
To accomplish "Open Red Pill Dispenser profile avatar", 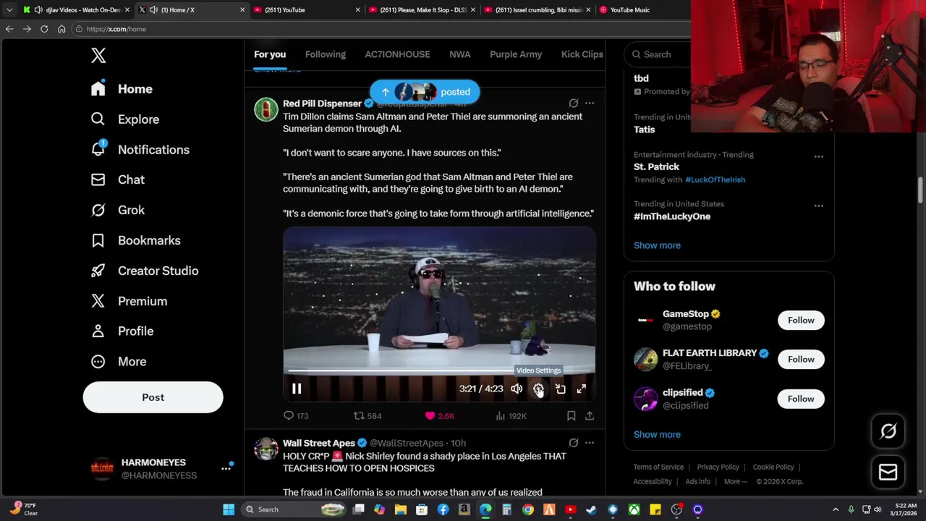I will (266, 109).
